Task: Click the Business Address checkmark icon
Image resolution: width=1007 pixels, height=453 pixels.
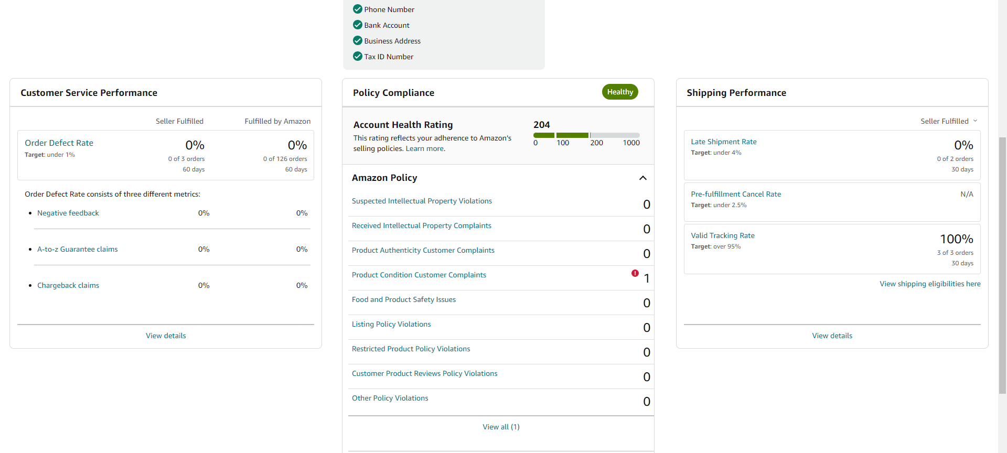Action: [x=358, y=40]
